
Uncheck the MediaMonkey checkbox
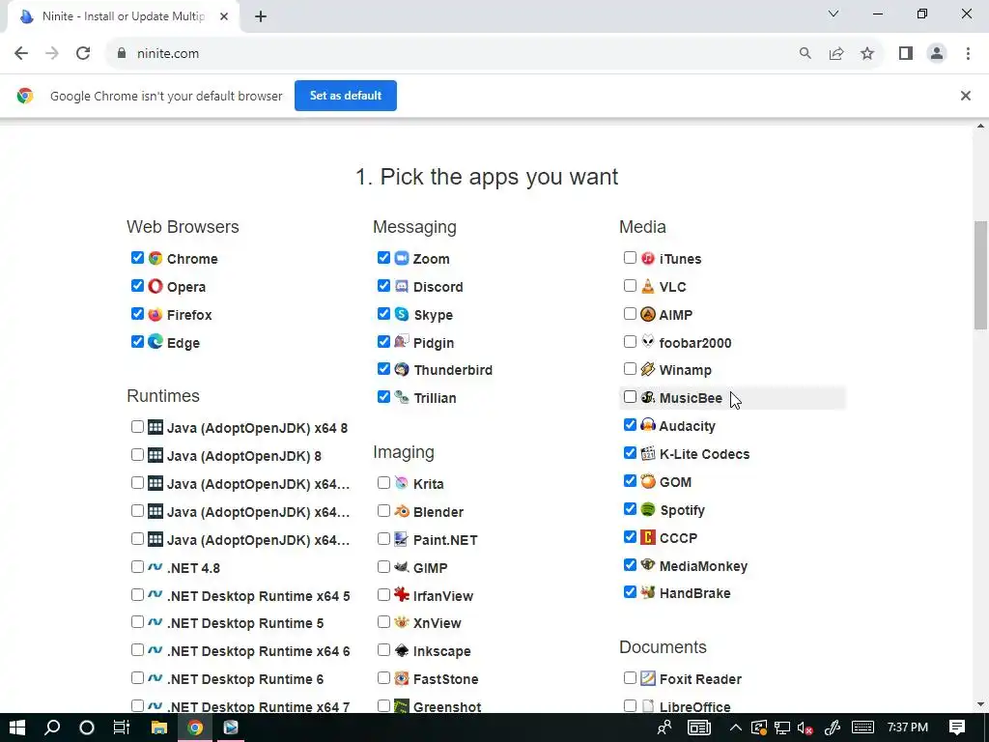pyautogui.click(x=630, y=564)
